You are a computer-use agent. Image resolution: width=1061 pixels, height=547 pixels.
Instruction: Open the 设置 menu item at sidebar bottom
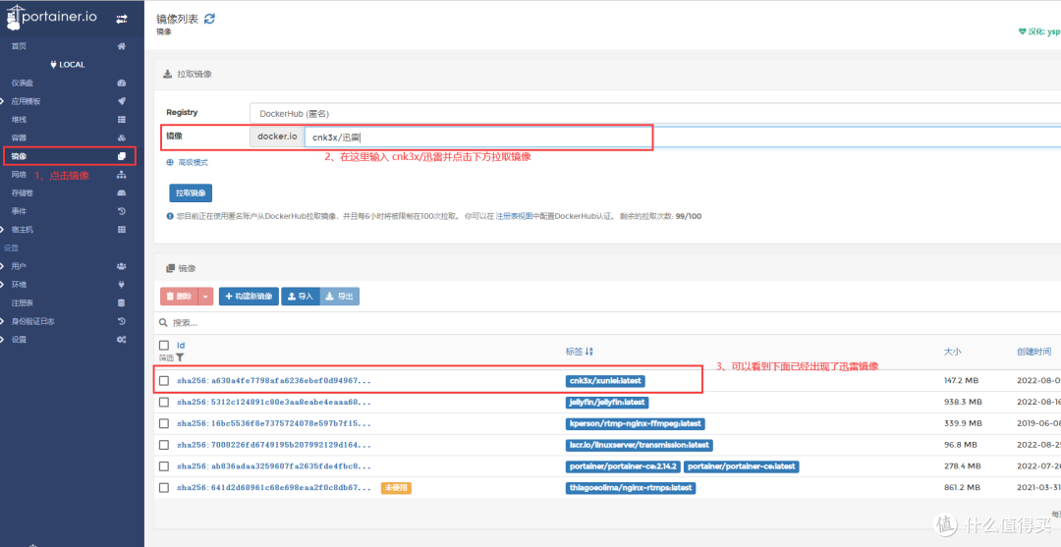19,339
